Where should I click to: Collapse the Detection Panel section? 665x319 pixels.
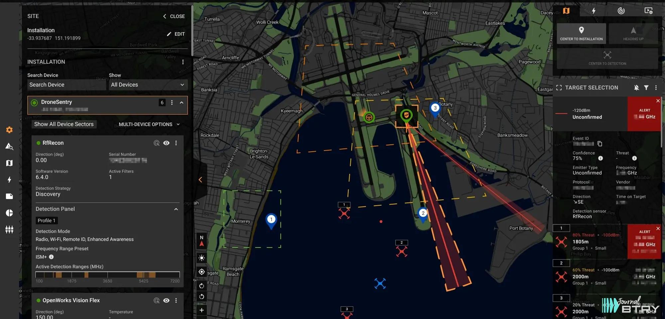pos(176,209)
